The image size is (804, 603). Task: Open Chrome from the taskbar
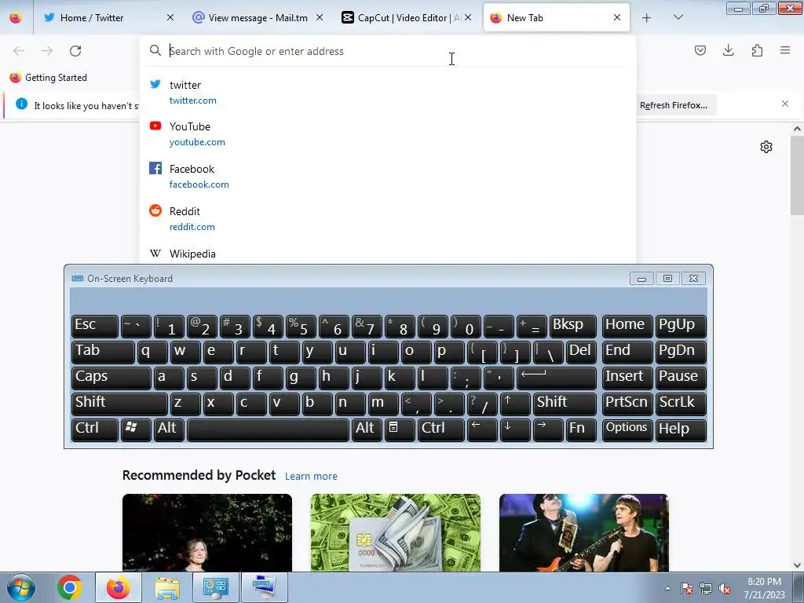coord(70,587)
